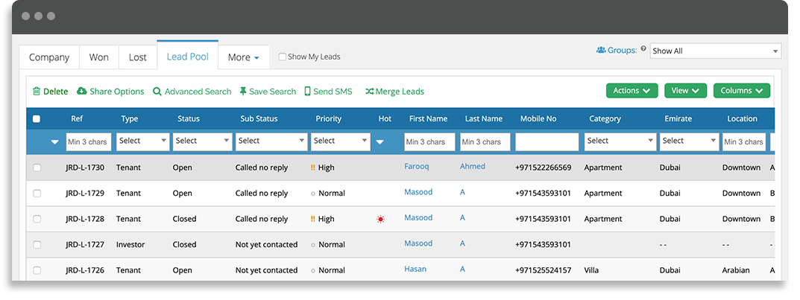The height and width of the screenshot is (300, 800).
Task: Click the Merge Leads shuffle icon
Action: coord(369,92)
